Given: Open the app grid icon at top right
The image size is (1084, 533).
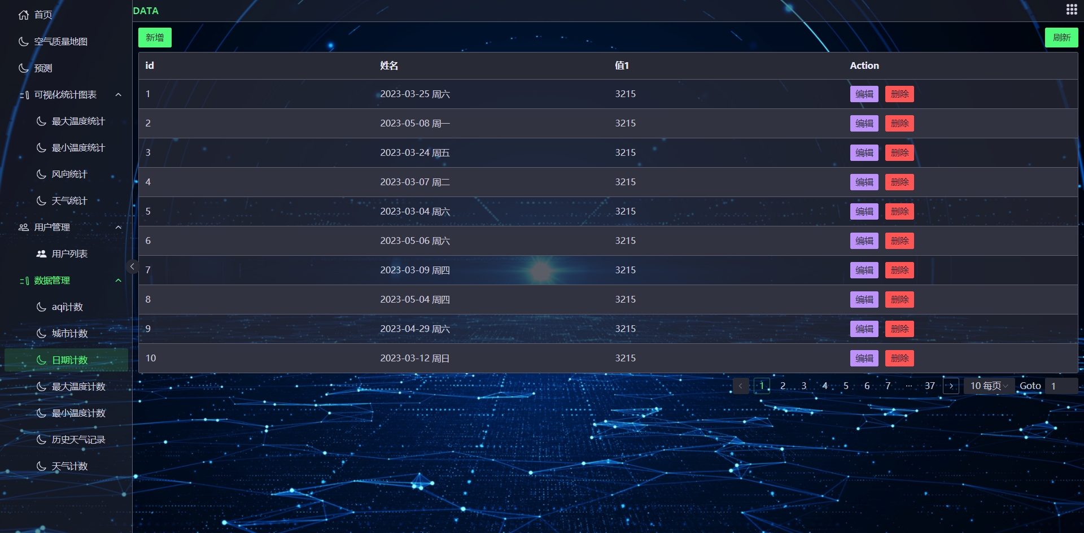Looking at the screenshot, I should pos(1072,9).
